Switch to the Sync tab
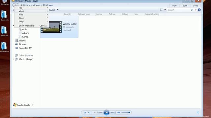Viewport: 211px width, 118px height. [x=196, y=6]
